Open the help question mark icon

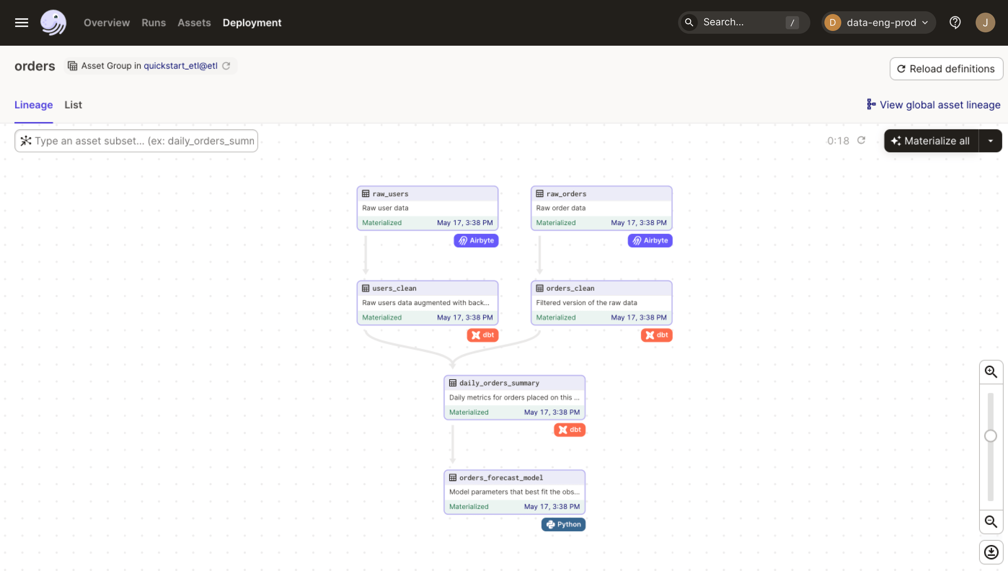pyautogui.click(x=955, y=23)
